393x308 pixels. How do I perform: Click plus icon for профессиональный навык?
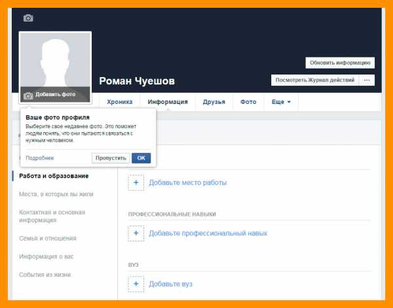(x=136, y=233)
